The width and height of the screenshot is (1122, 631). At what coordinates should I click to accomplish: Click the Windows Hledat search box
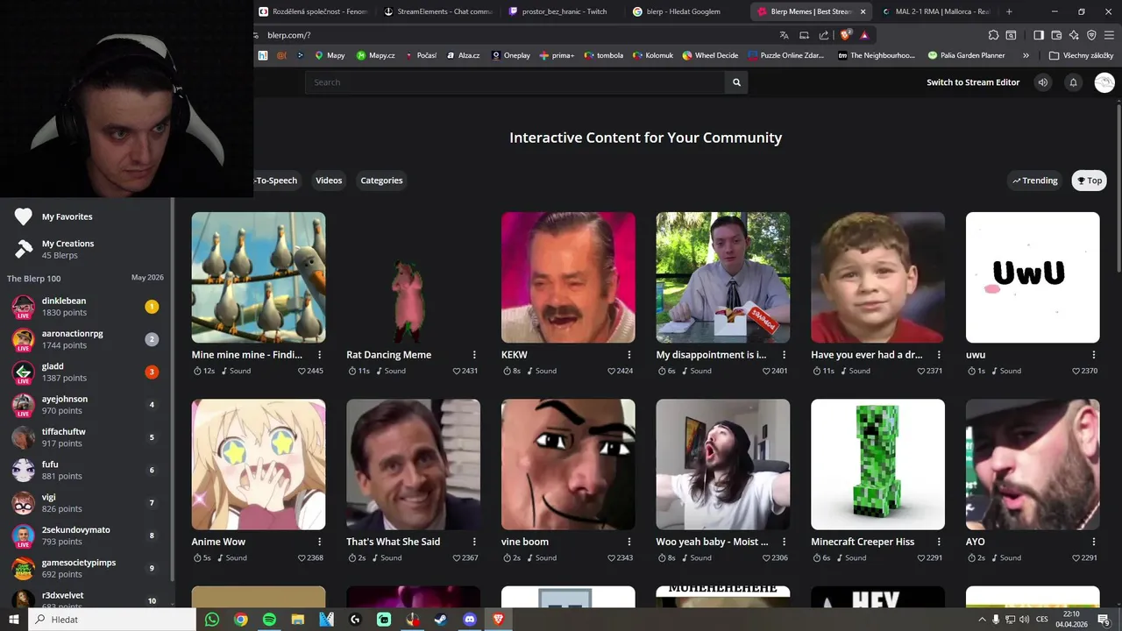[x=112, y=620]
